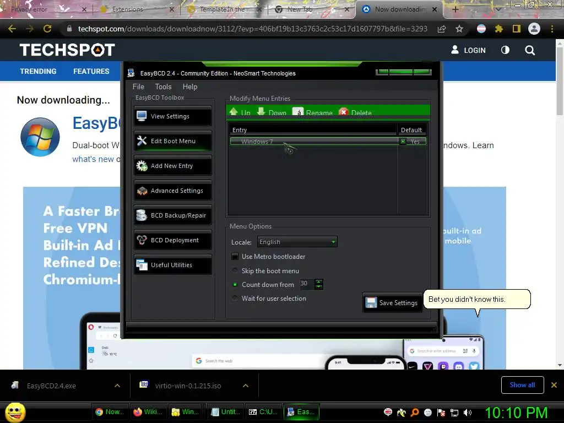
Task: Open the Chrome three-dot menu
Action: point(552,29)
